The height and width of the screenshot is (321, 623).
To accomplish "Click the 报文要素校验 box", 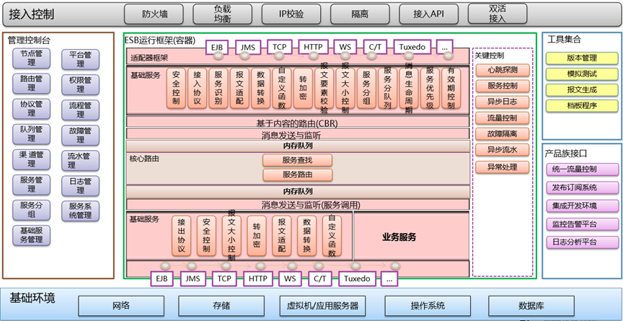I will click(324, 88).
